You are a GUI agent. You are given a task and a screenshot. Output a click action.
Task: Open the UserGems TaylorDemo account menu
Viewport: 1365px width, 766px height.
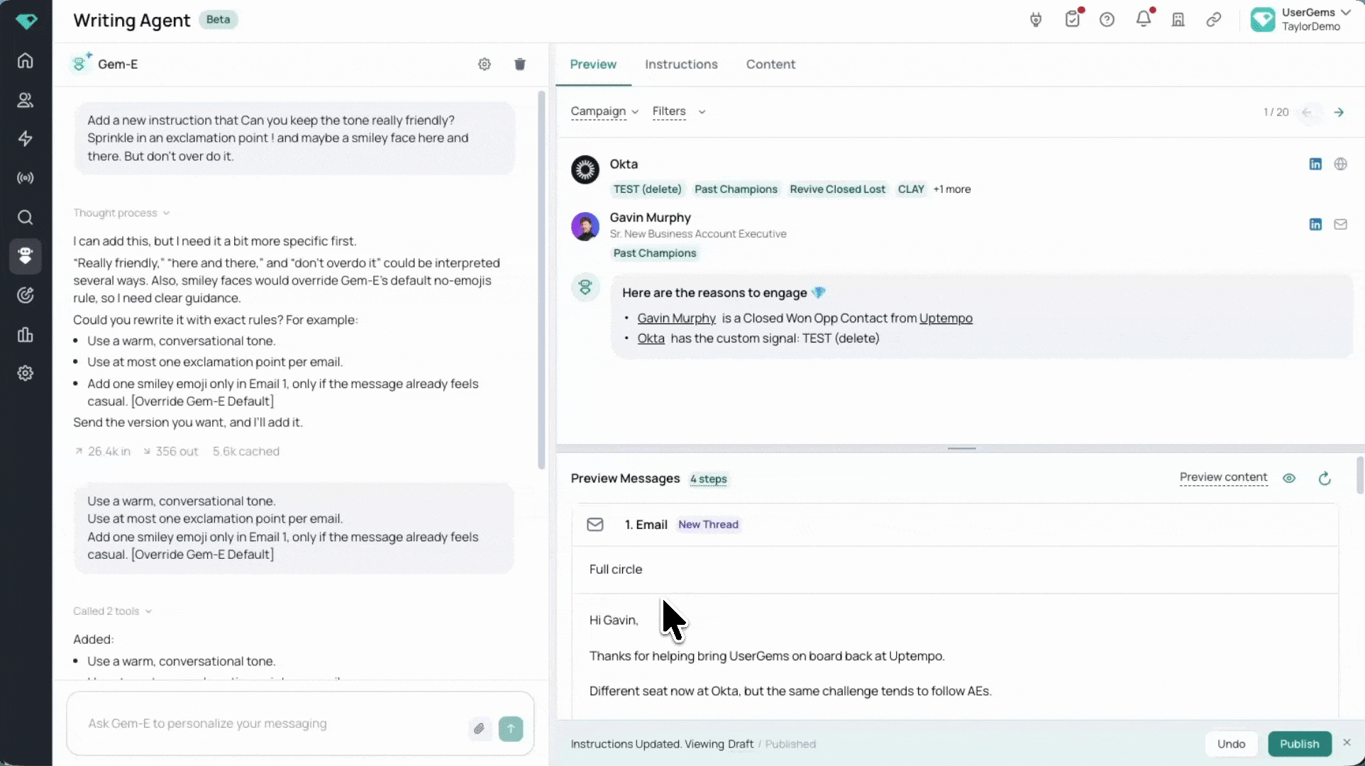pyautogui.click(x=1300, y=20)
